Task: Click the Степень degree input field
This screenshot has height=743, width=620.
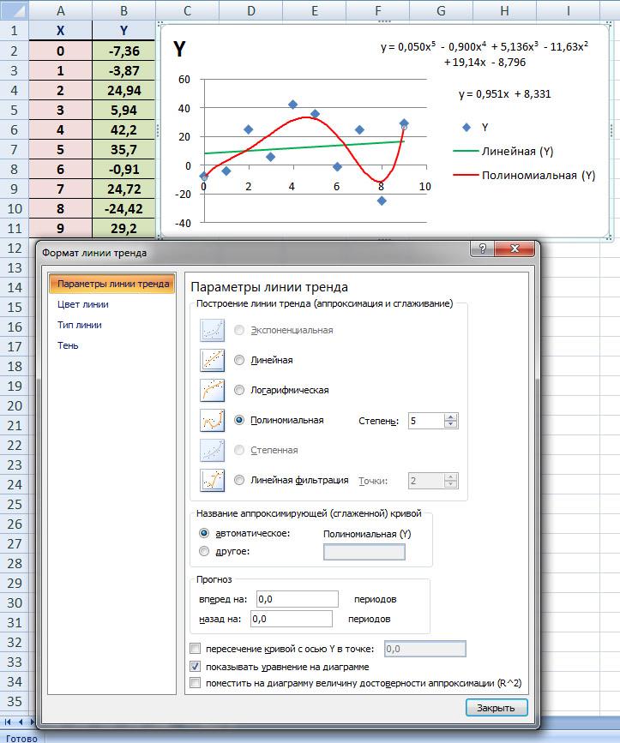Action: 426,421
